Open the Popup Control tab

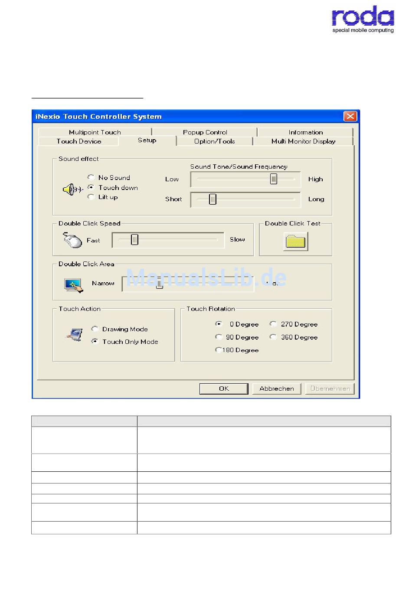[x=205, y=132]
